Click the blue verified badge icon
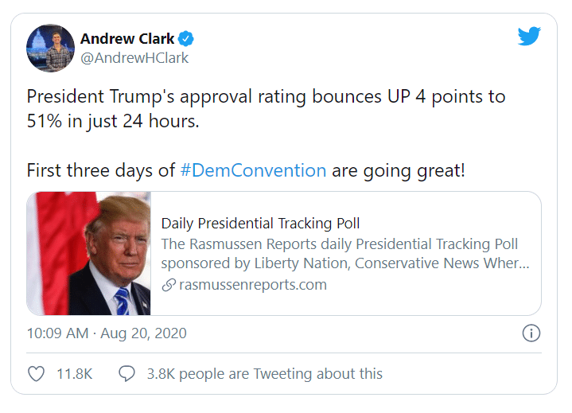 pos(185,39)
